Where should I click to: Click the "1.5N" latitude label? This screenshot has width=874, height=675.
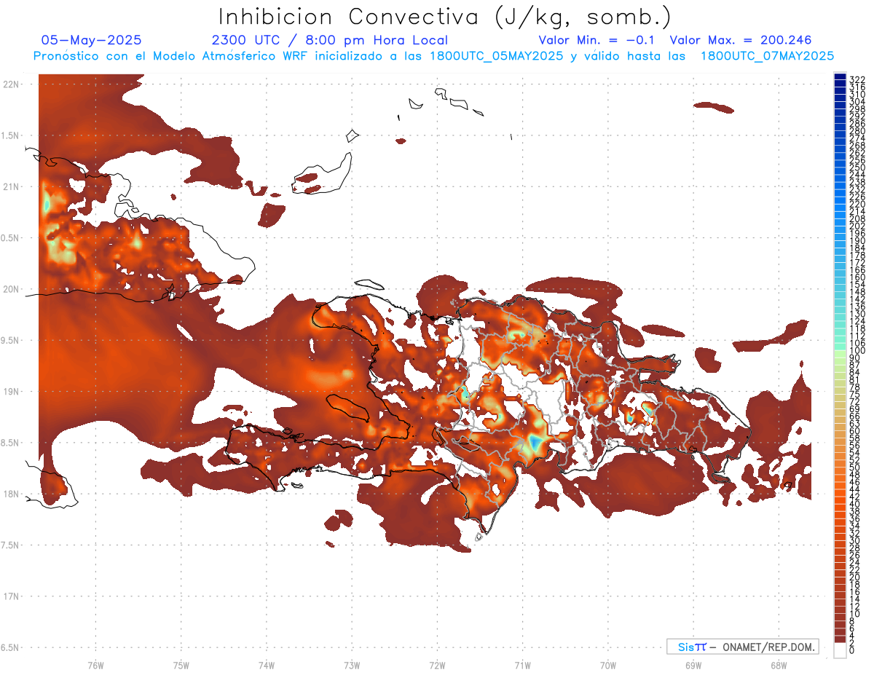11,135
